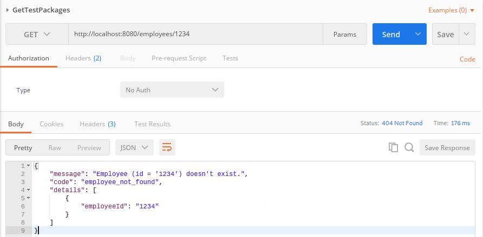The width and height of the screenshot is (483, 237).
Task: Open the GET method dropdown
Action: pyautogui.click(x=37, y=34)
